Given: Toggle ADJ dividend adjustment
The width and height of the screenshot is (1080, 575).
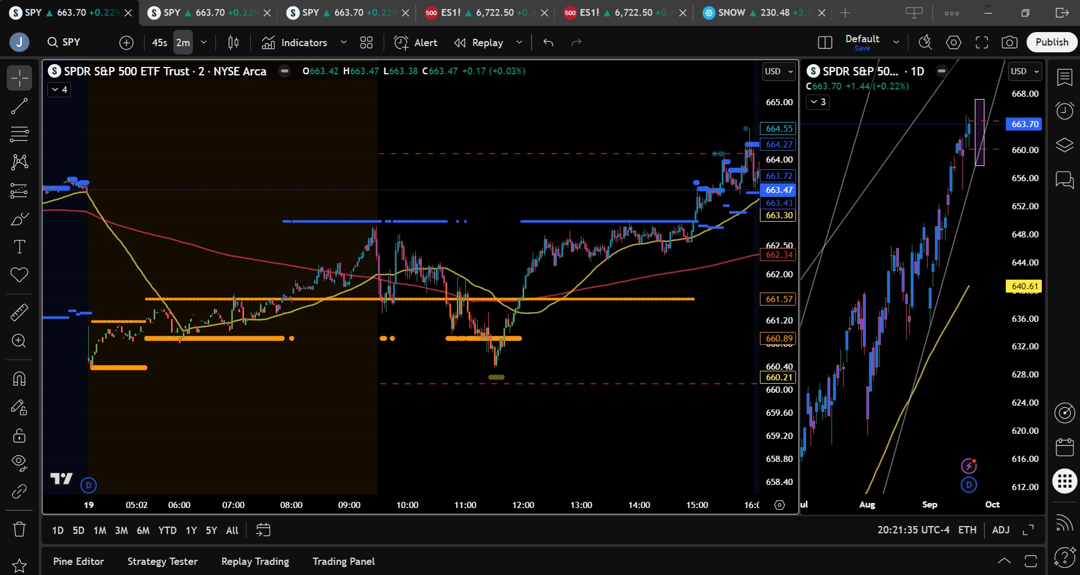Looking at the screenshot, I should [1001, 530].
